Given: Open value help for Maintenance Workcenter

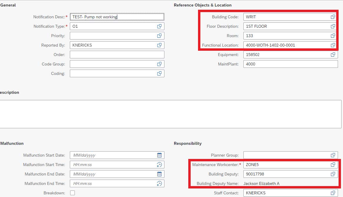Looking at the screenshot, I should pyautogui.click(x=333, y=165).
